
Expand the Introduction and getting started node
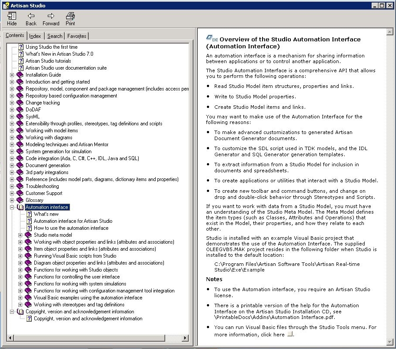pyautogui.click(x=12, y=82)
